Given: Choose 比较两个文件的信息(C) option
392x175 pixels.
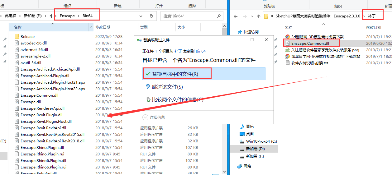Looking at the screenshot, I should click(x=177, y=99).
